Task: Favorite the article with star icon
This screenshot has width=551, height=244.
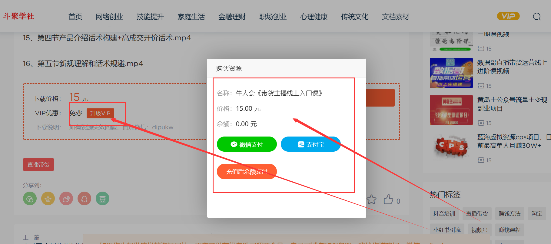Action: tap(371, 200)
